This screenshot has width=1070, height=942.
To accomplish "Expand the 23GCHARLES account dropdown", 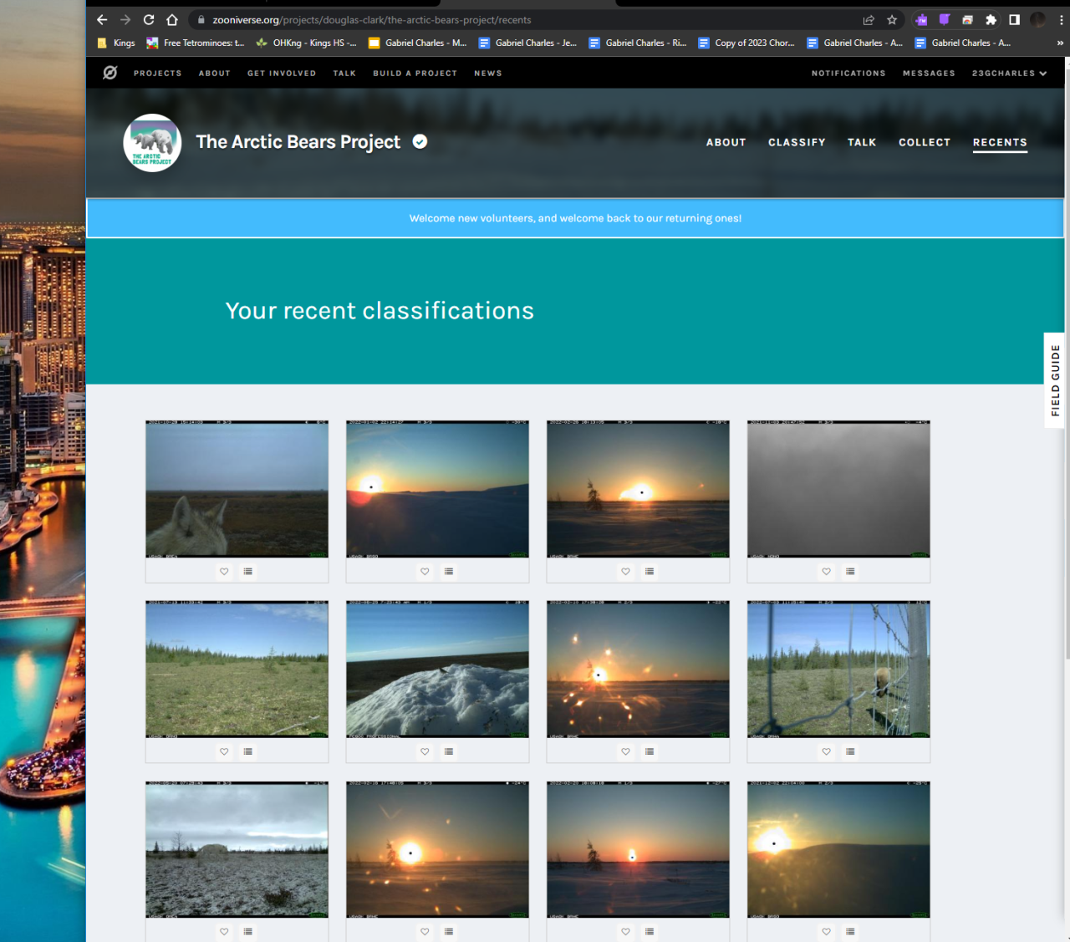I will pos(1009,74).
